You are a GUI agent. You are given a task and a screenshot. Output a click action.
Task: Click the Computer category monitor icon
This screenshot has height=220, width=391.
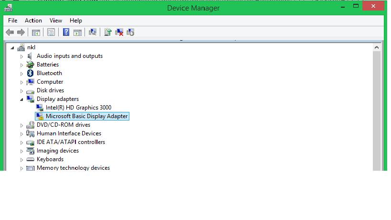coord(30,82)
